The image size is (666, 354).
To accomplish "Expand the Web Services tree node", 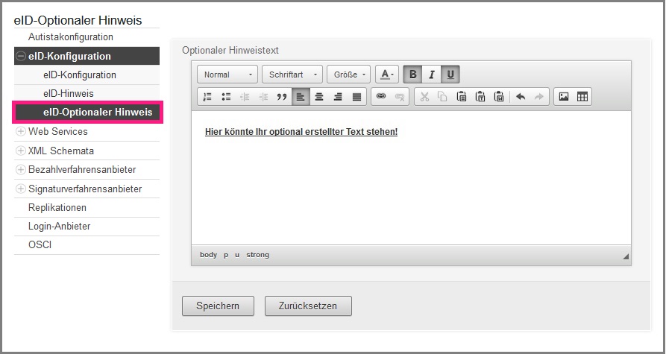I will tap(21, 132).
